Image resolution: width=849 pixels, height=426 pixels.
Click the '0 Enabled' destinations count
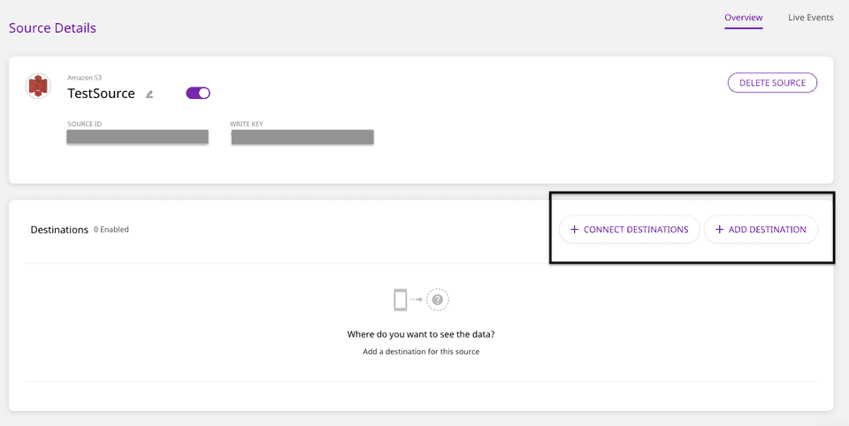[111, 230]
